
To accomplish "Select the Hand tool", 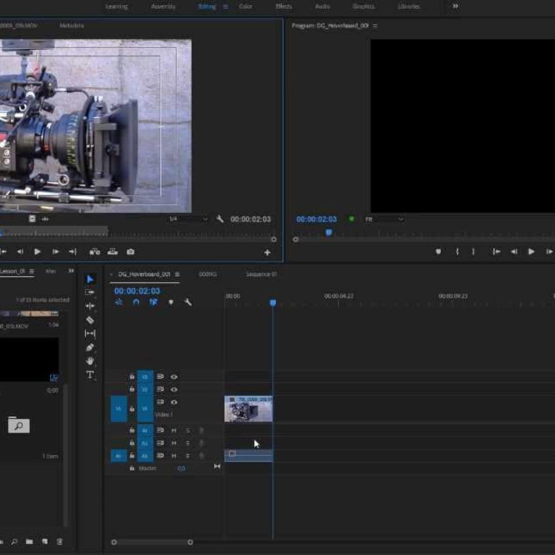I will 90,361.
